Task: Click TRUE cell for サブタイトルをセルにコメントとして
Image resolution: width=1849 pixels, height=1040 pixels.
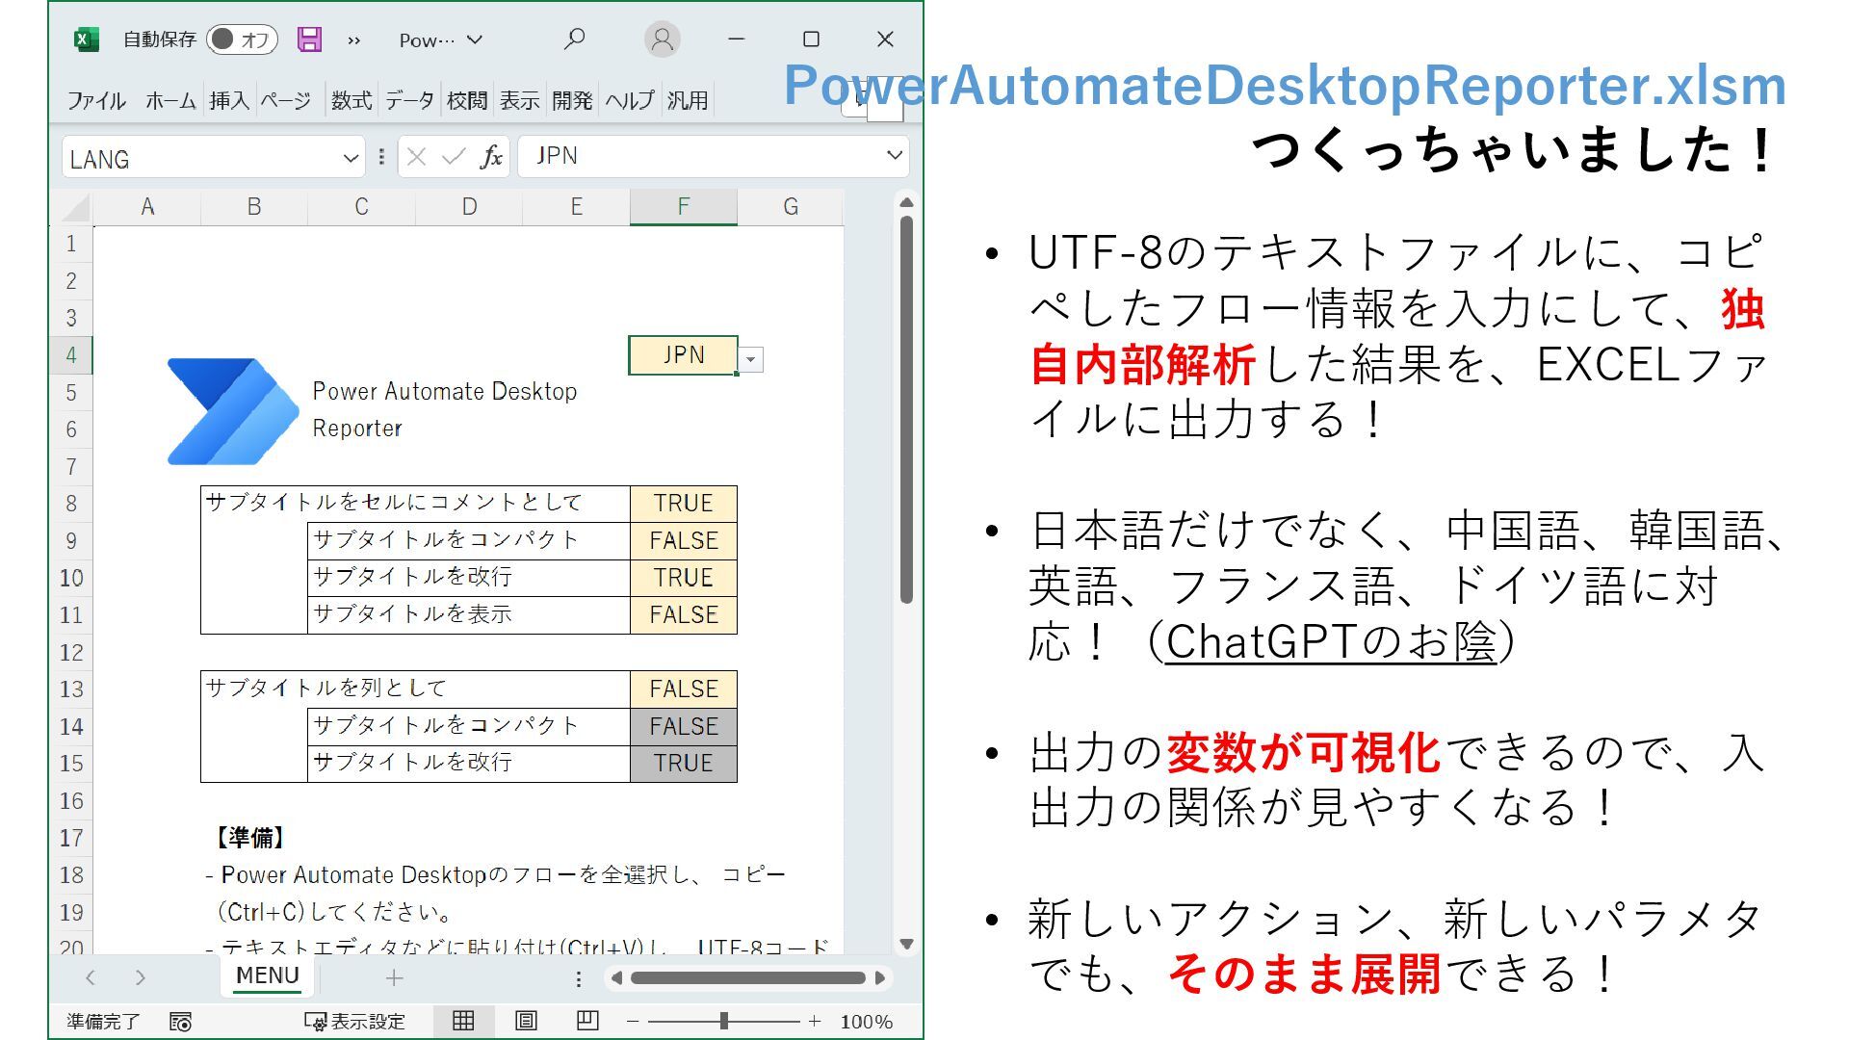Action: (x=683, y=504)
